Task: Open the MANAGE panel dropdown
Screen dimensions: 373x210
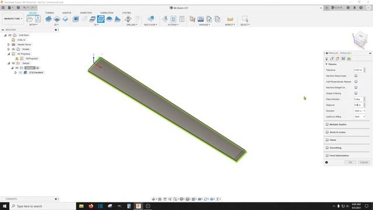Action: (x=205, y=24)
